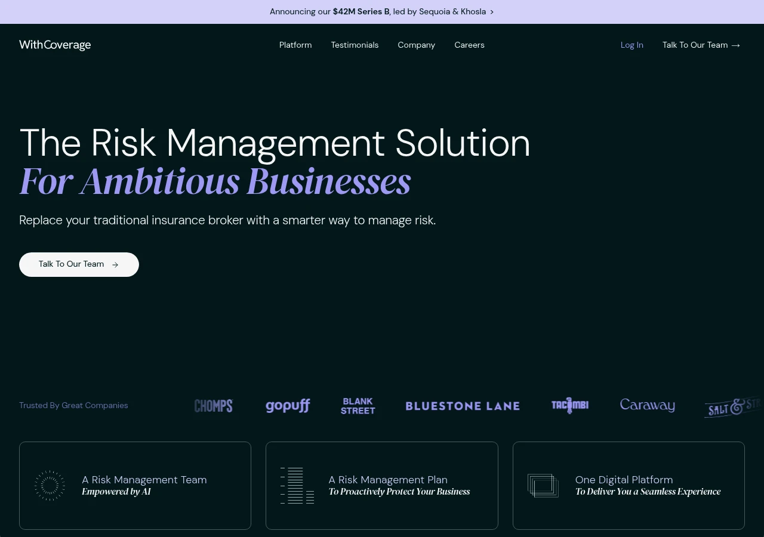Viewport: 764px width, 537px height.
Task: Click the Chomps company logo
Action: coord(214,406)
